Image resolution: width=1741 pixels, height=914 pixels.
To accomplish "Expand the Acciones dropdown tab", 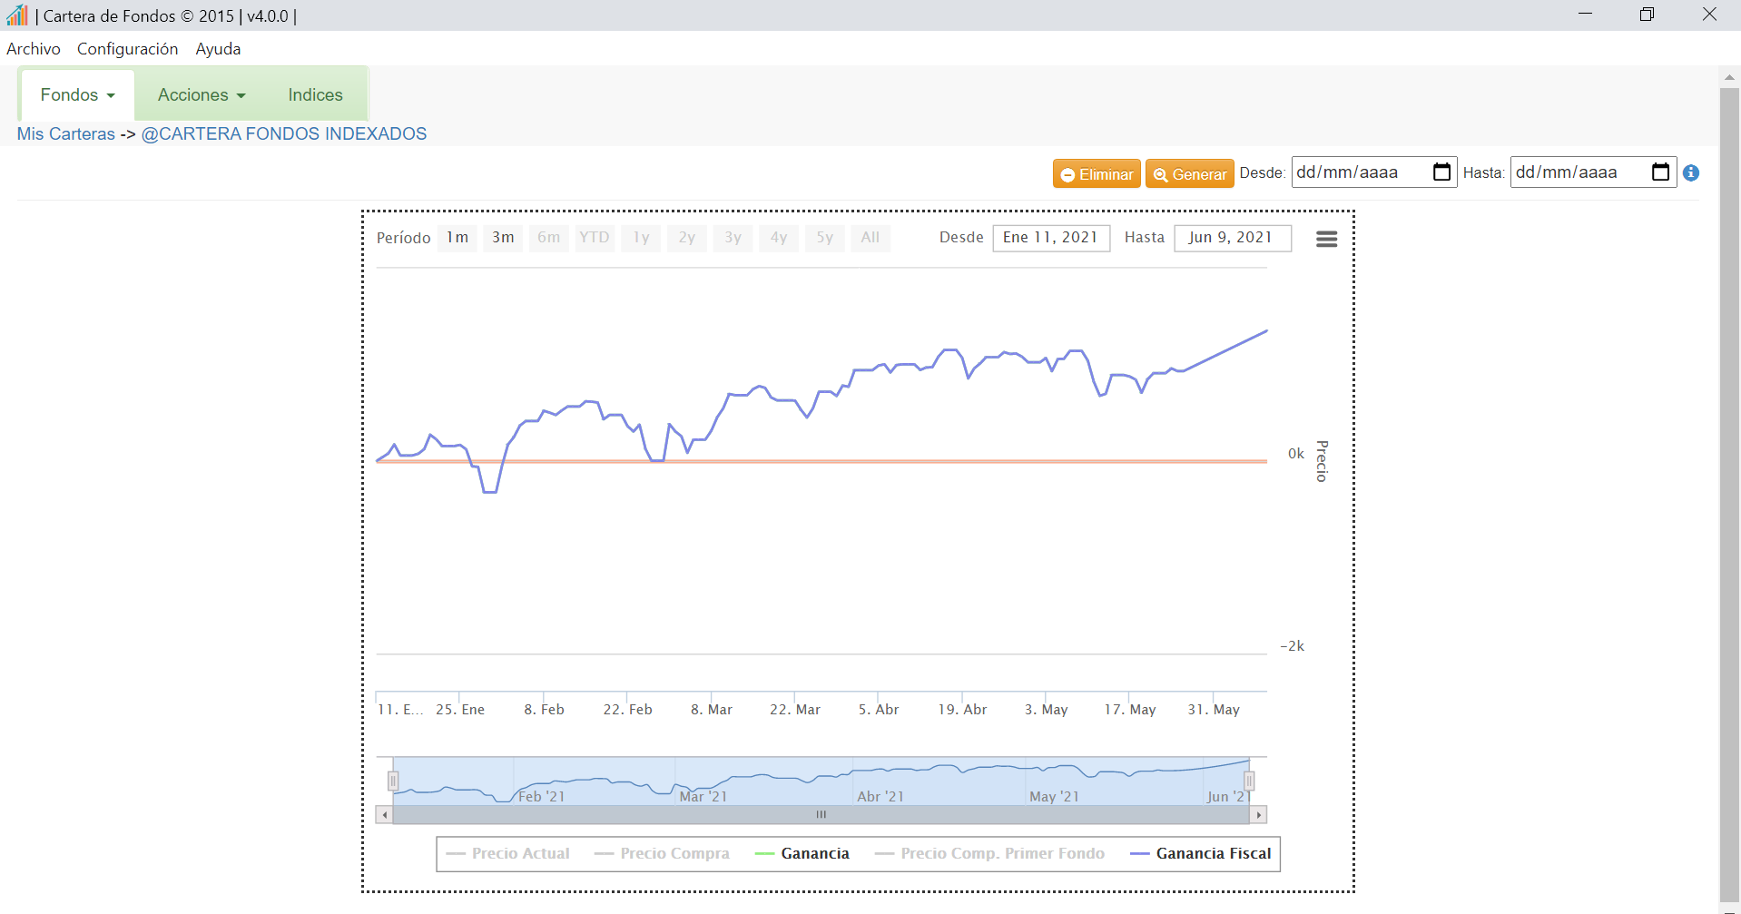I will (202, 94).
